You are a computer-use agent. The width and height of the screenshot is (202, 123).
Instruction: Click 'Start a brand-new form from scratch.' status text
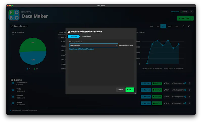(x=25, y=111)
